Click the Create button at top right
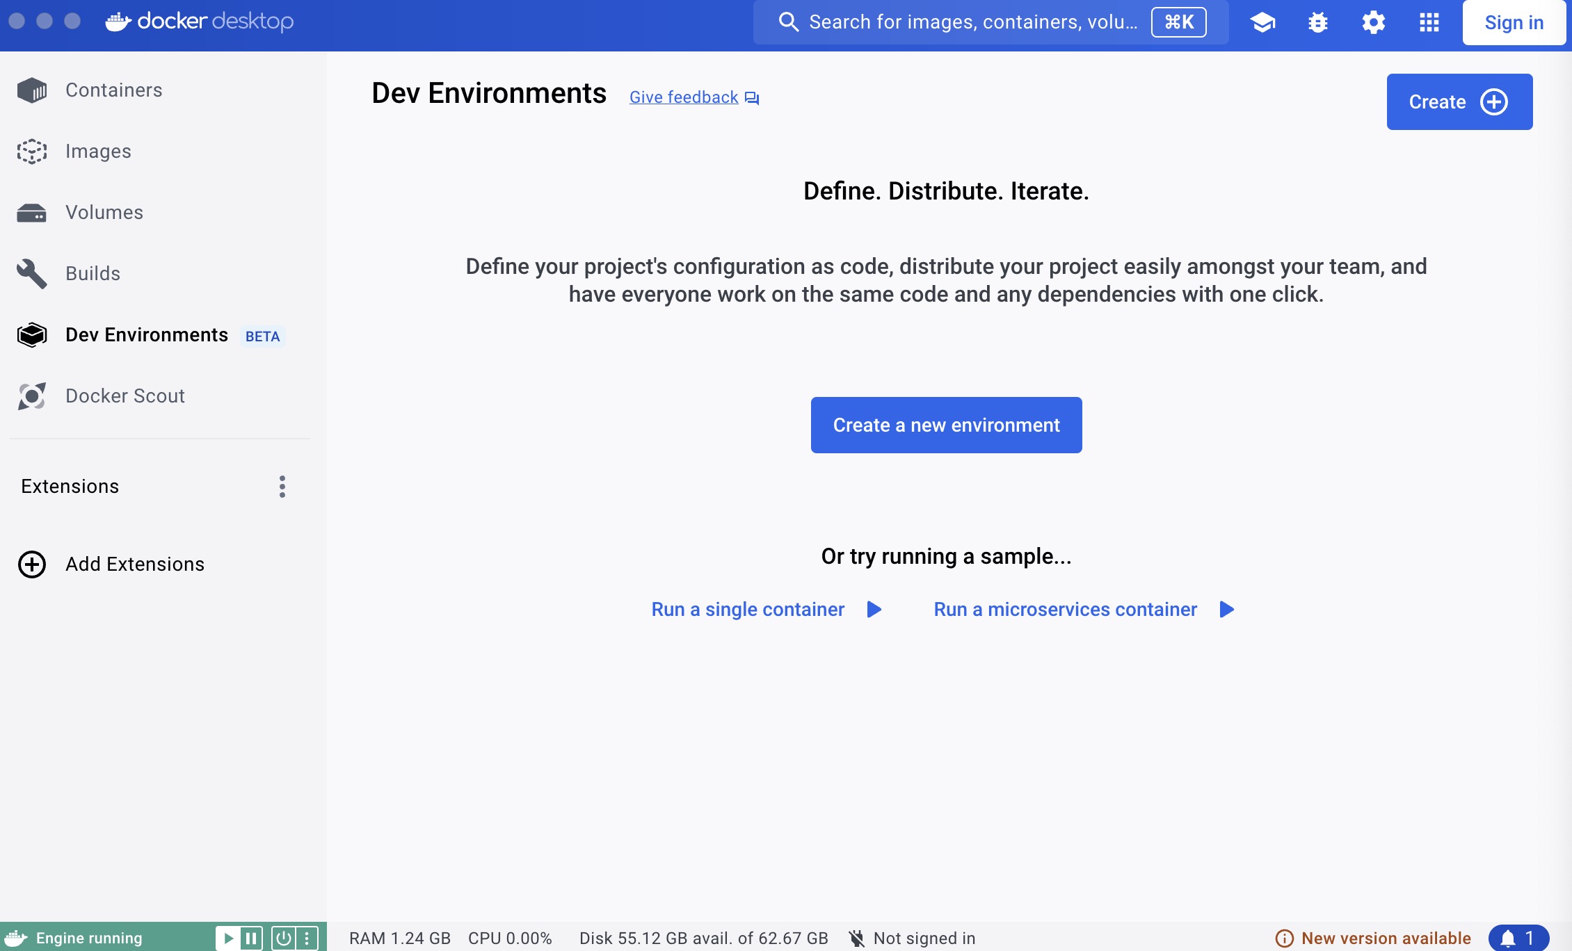Image resolution: width=1572 pixels, height=951 pixels. click(x=1459, y=101)
